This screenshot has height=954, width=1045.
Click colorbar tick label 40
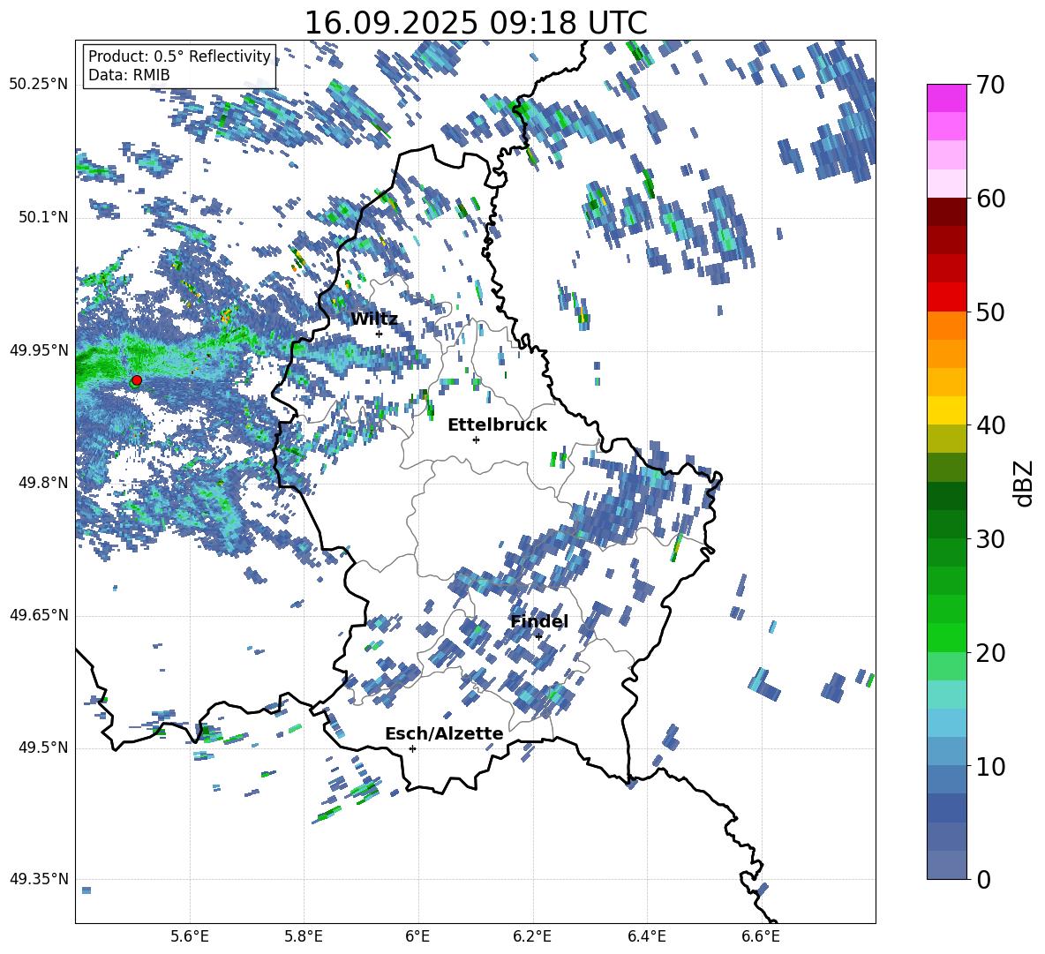point(989,425)
